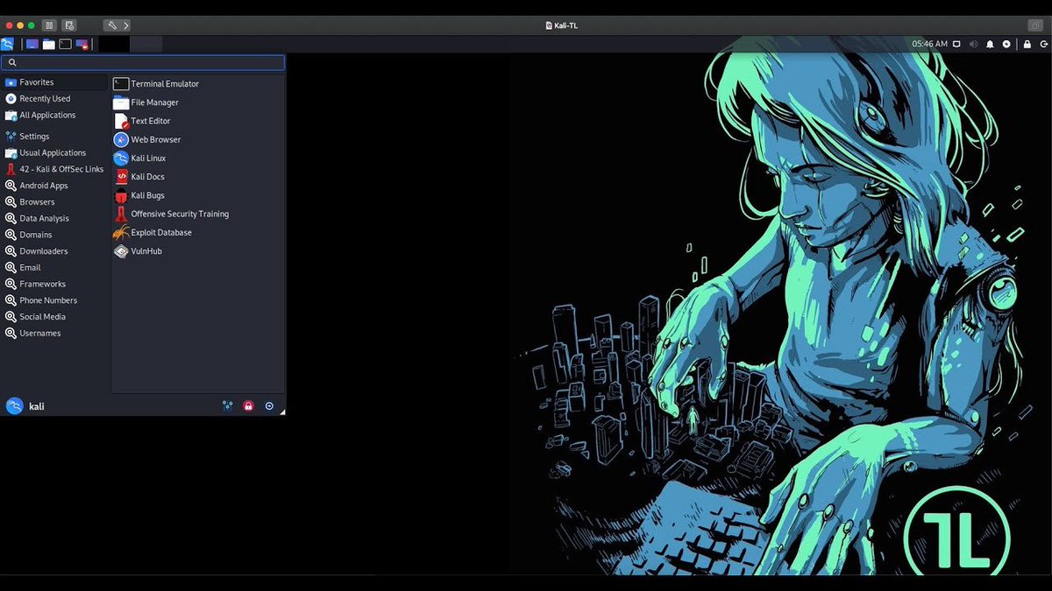Open the Terminal Emulator icon in Favorites

tap(121, 84)
